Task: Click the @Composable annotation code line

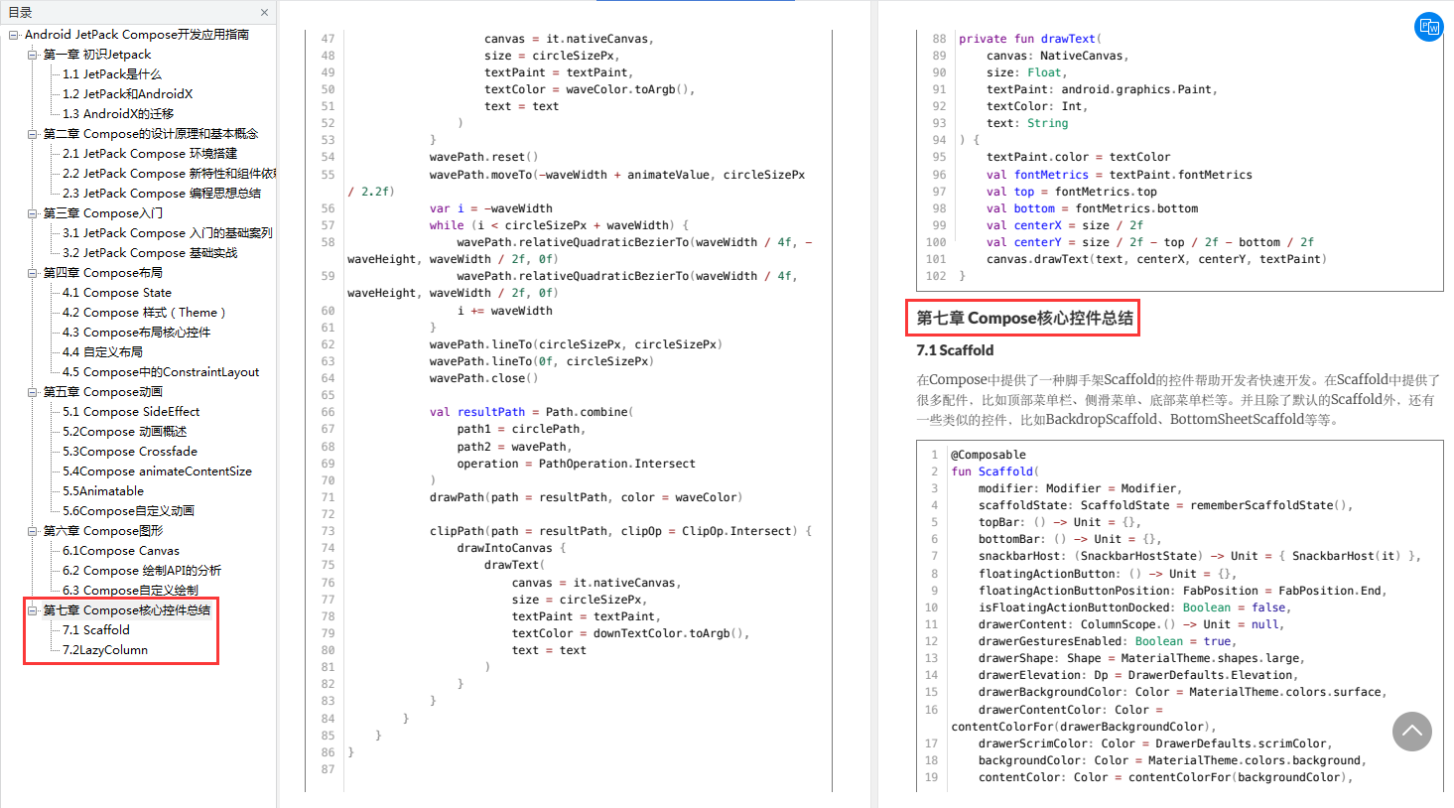Action: tap(989, 455)
